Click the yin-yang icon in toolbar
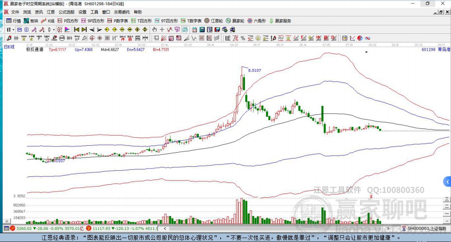451x242 pixels. pos(360,38)
